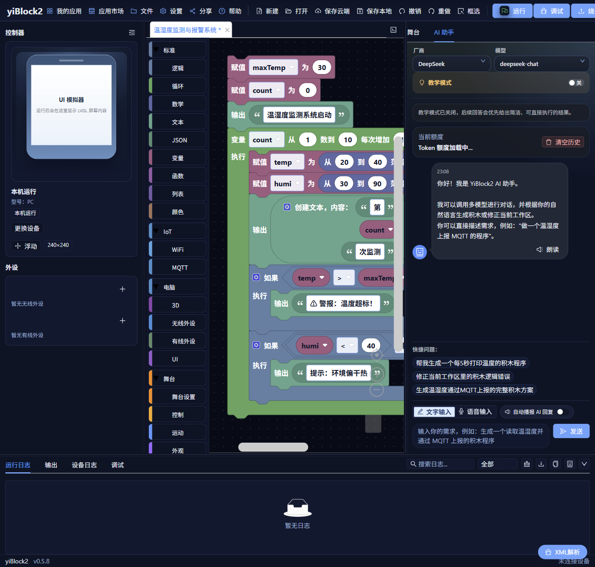595x567 pixels.
Task: Click the face-screen icon in the log toolbar
Action: pyautogui.click(x=570, y=464)
